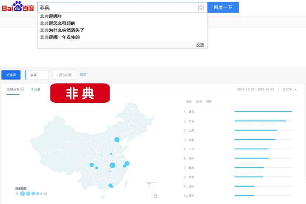Click the South China Sea inset map

tap(152, 190)
